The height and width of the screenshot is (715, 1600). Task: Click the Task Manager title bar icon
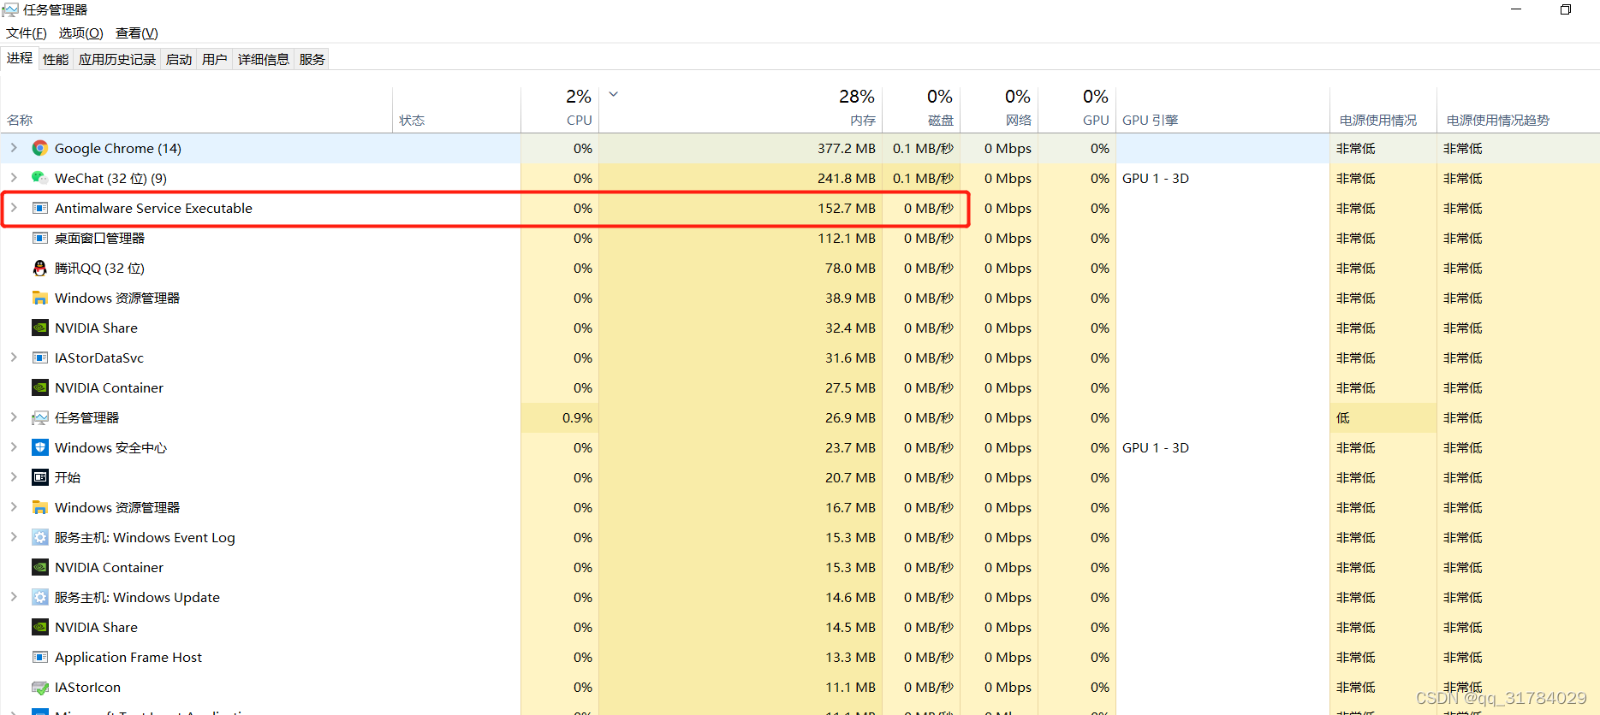pyautogui.click(x=10, y=9)
